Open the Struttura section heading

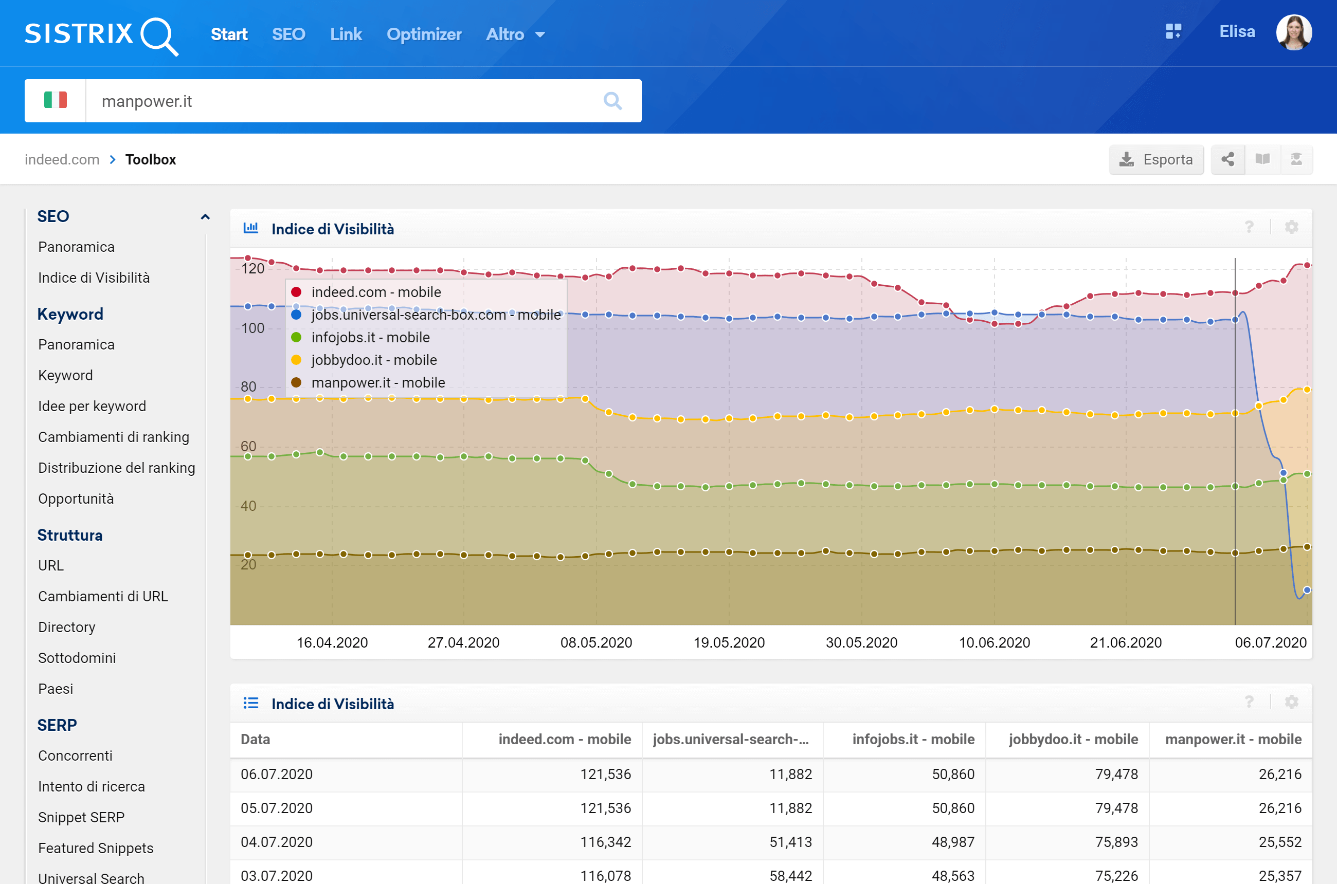click(70, 535)
